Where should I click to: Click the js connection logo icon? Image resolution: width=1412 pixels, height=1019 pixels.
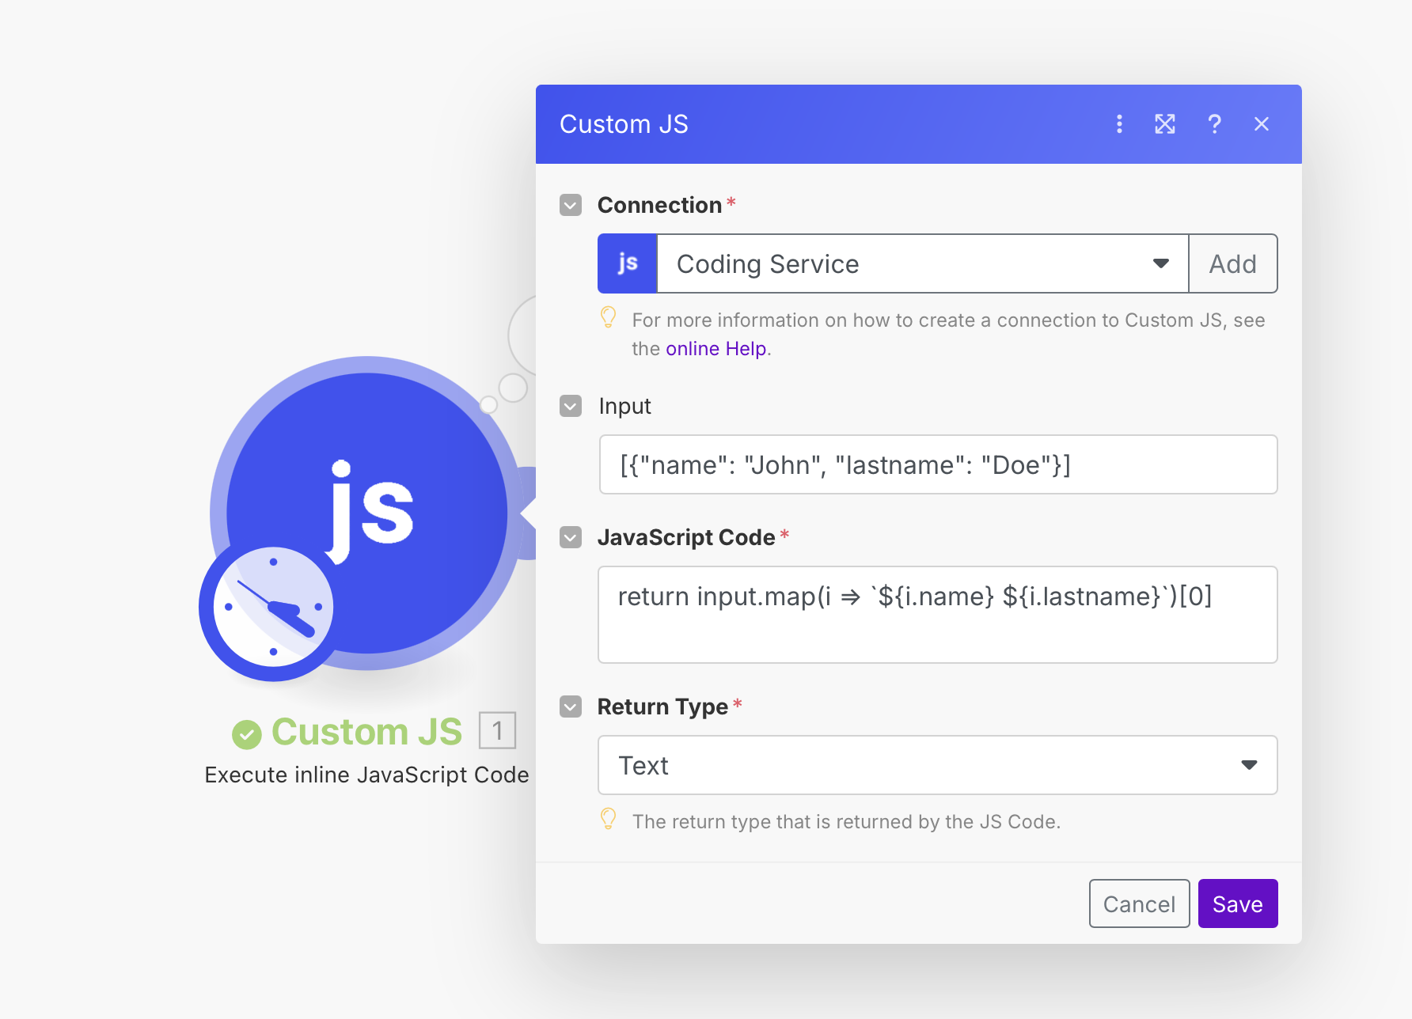pos(628,263)
